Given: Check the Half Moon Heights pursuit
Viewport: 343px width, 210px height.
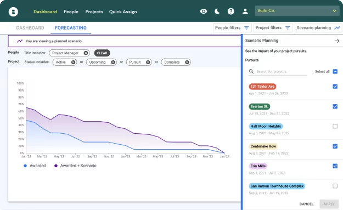Looking at the screenshot, I should (x=335, y=126).
